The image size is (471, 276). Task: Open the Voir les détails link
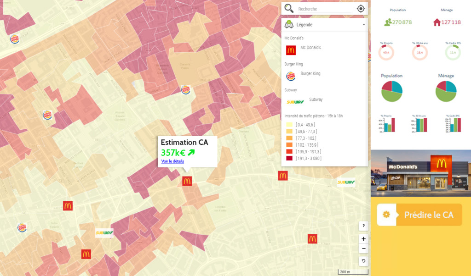[172, 161]
